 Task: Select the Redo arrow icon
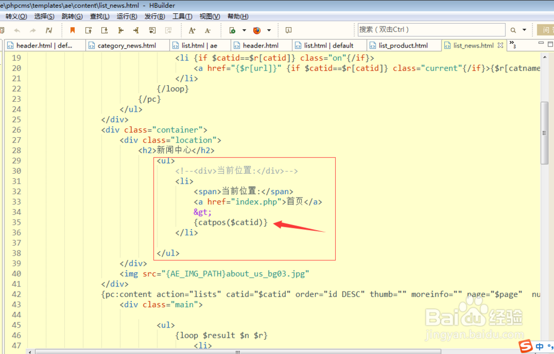point(32,30)
